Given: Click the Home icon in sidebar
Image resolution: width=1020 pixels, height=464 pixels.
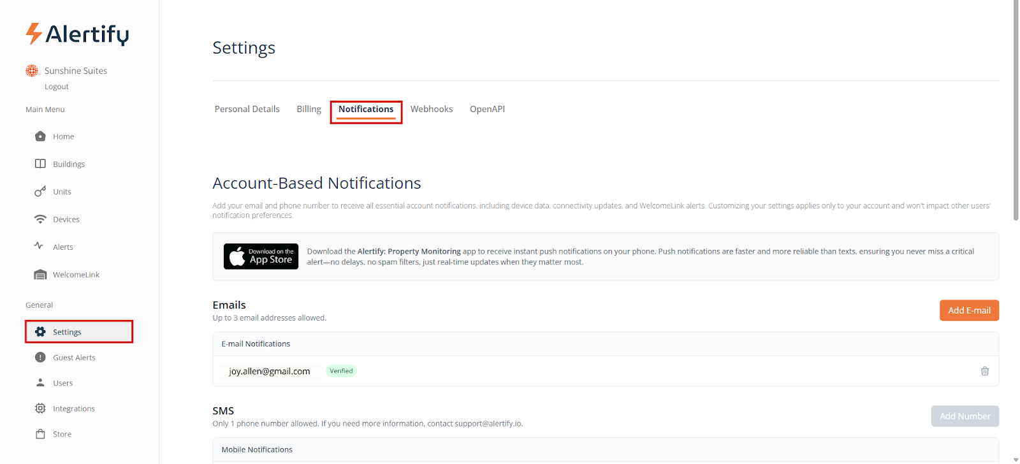Looking at the screenshot, I should pyautogui.click(x=40, y=136).
